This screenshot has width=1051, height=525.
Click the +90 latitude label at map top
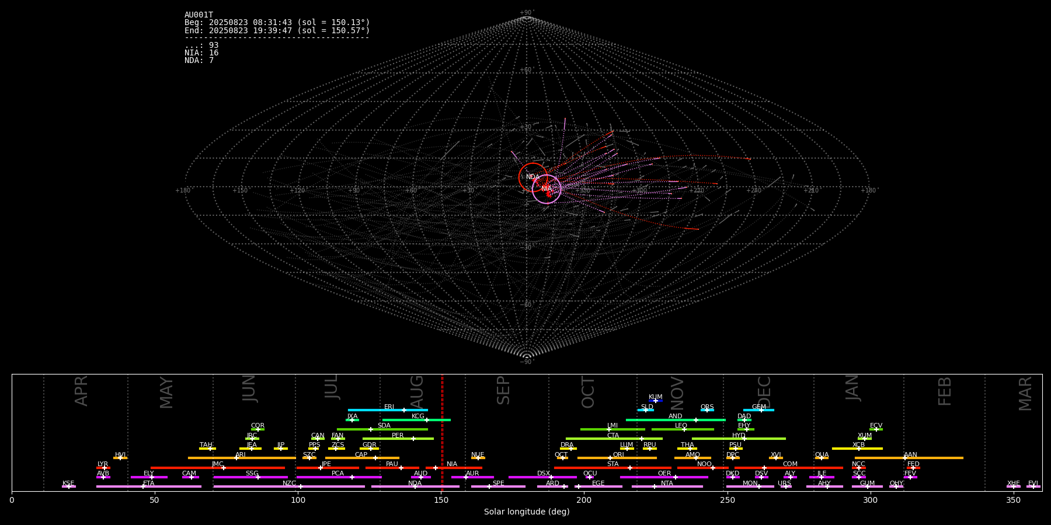click(526, 13)
